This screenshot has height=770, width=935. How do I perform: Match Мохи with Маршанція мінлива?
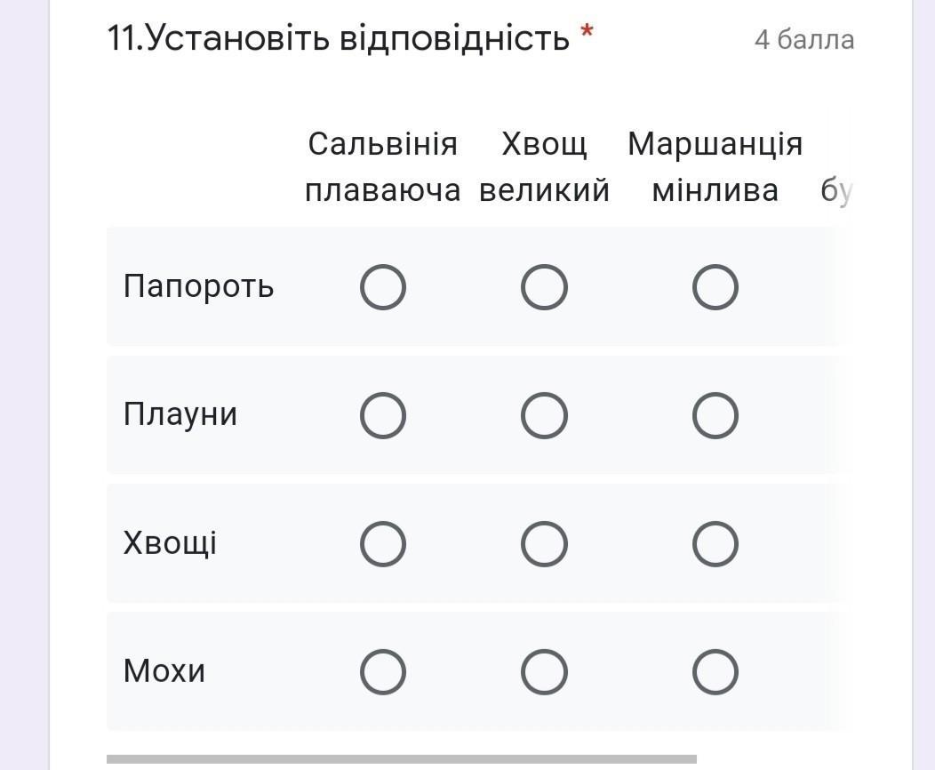click(x=715, y=671)
